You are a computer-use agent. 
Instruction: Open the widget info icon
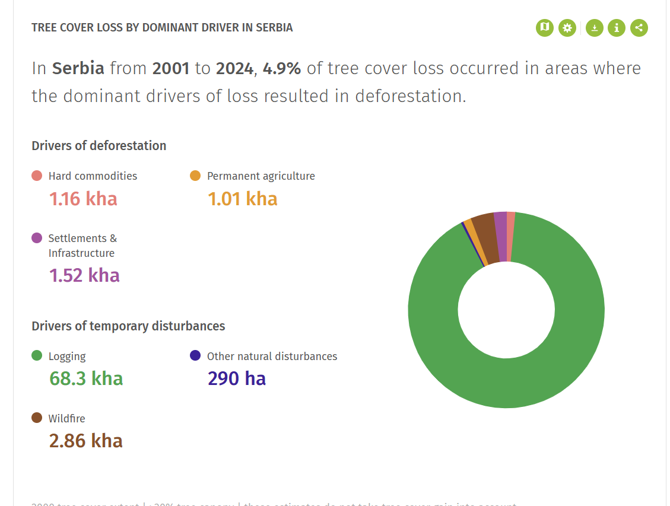[x=617, y=27]
